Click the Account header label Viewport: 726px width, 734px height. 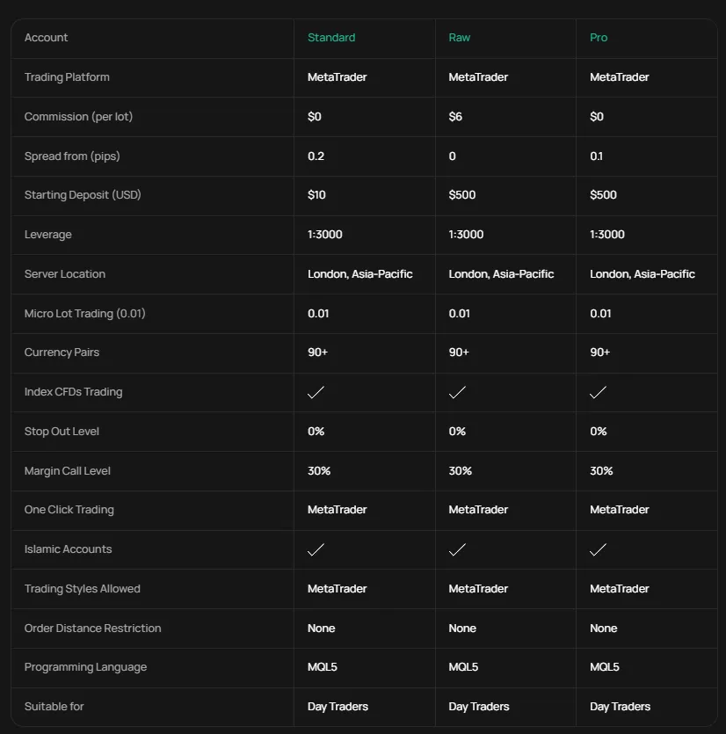click(46, 38)
